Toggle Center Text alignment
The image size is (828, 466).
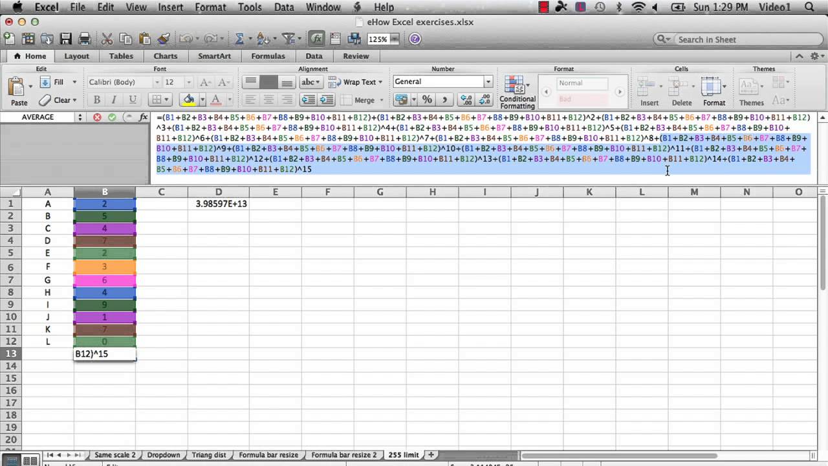coord(268,100)
